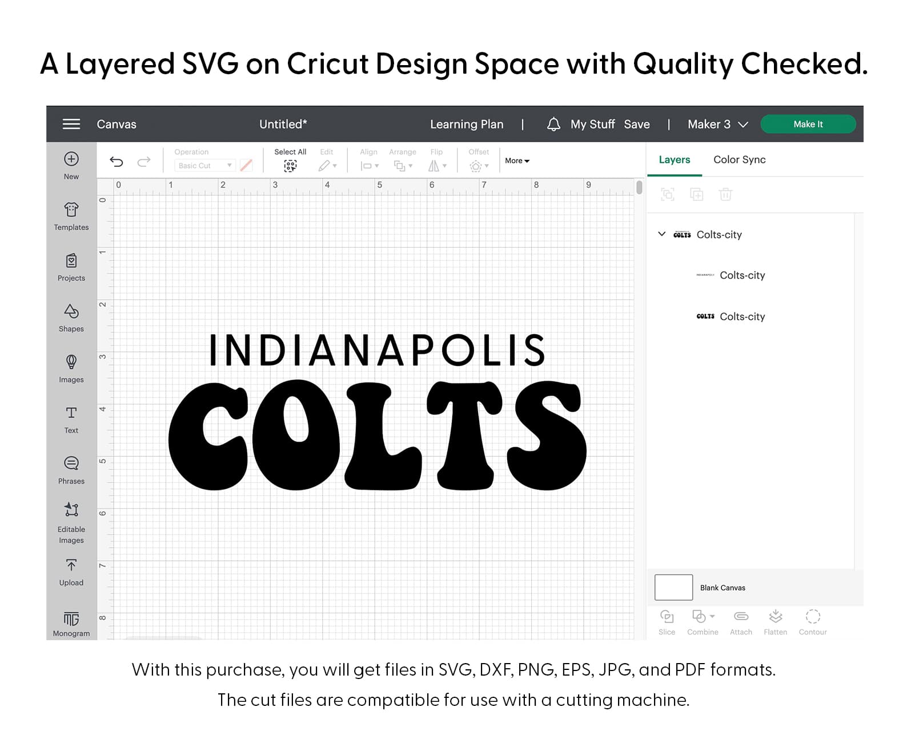Open the hamburger main menu
This screenshot has width=907, height=747.
click(71, 124)
